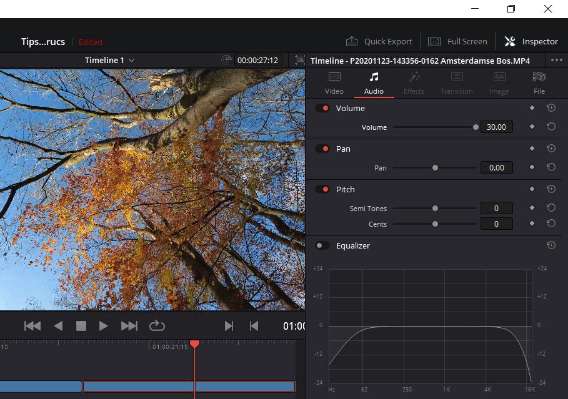568x399 pixels.
Task: Jump to first frame of timeline
Action: [x=32, y=326]
